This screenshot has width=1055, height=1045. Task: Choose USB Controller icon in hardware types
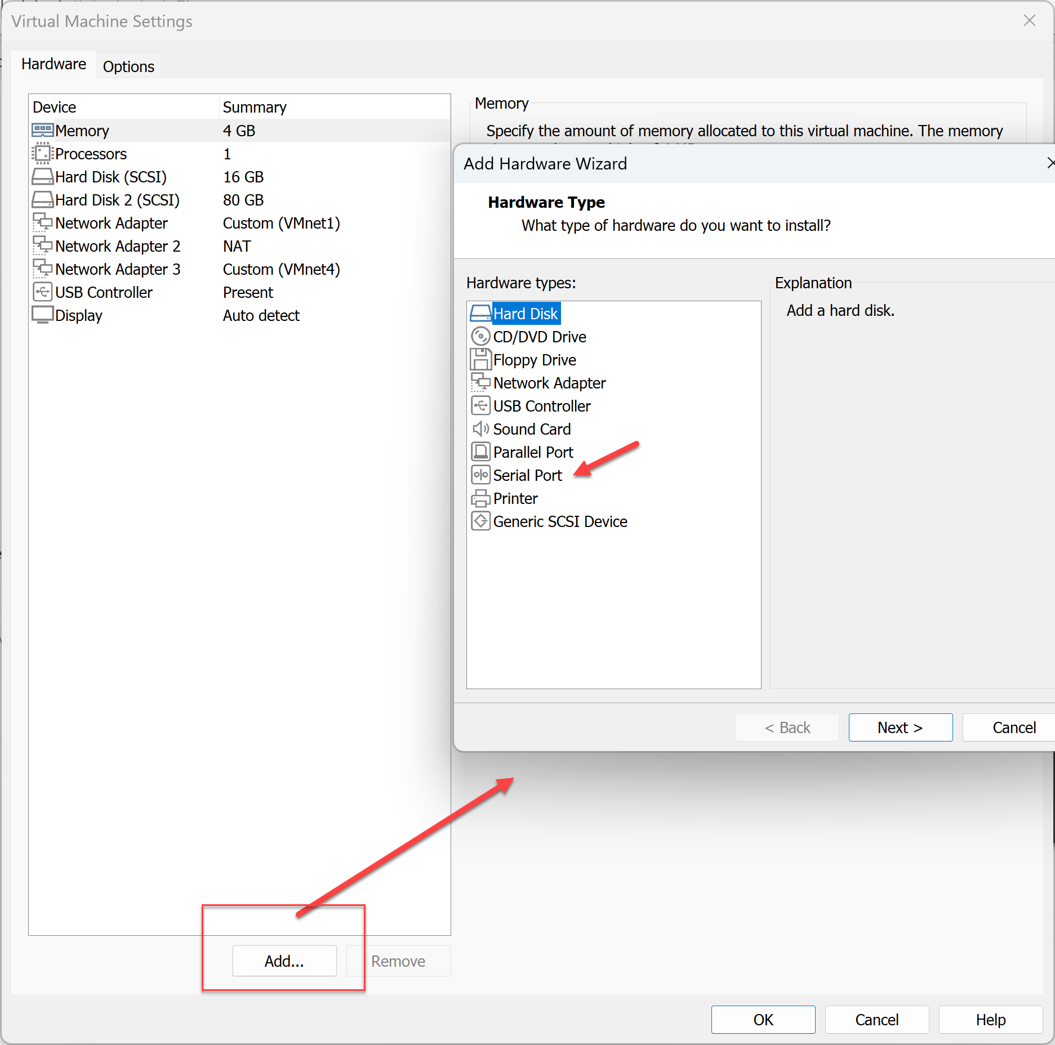click(x=480, y=406)
